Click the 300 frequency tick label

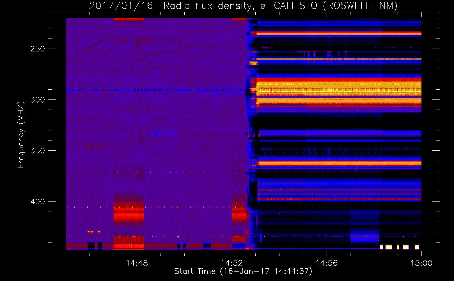(38, 100)
